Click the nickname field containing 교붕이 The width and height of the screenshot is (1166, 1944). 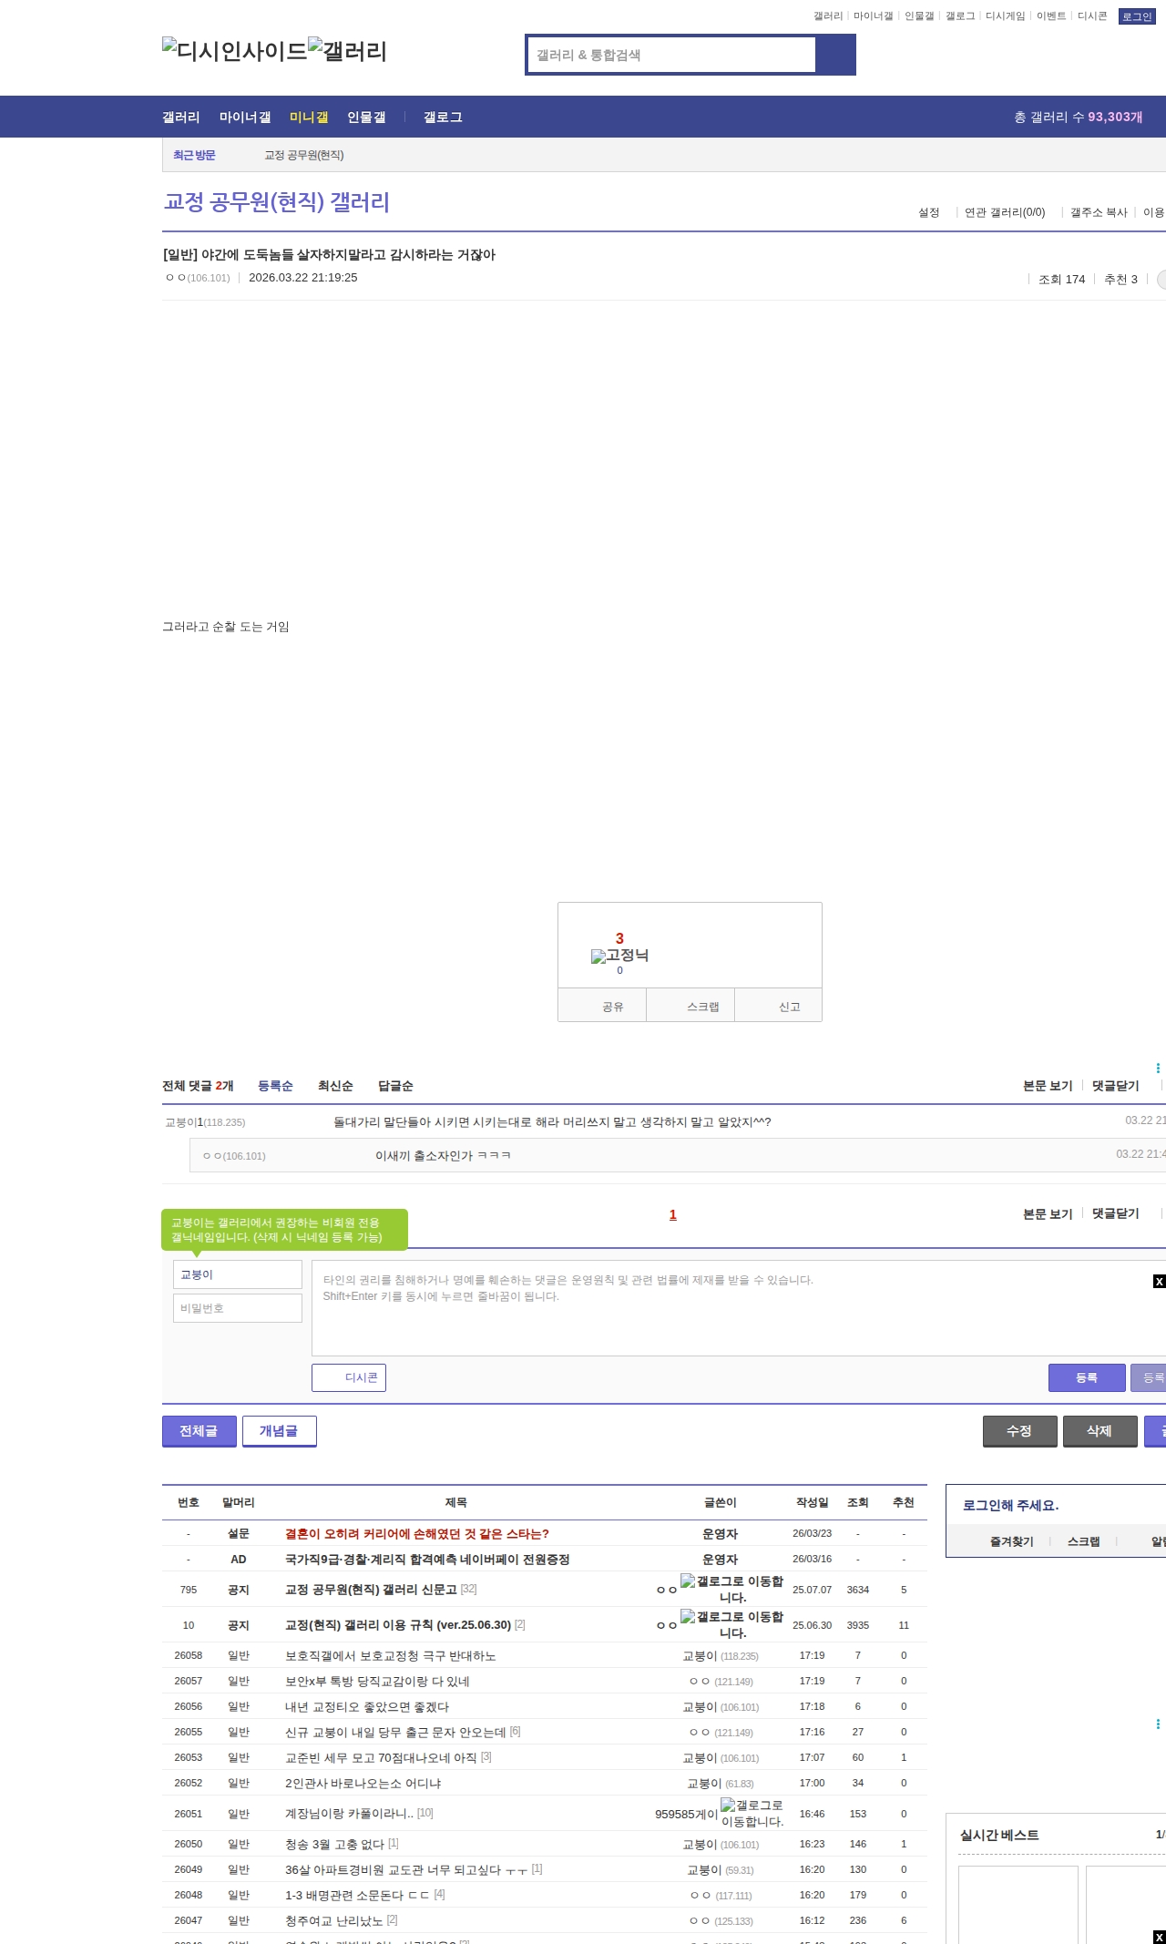coord(238,1274)
